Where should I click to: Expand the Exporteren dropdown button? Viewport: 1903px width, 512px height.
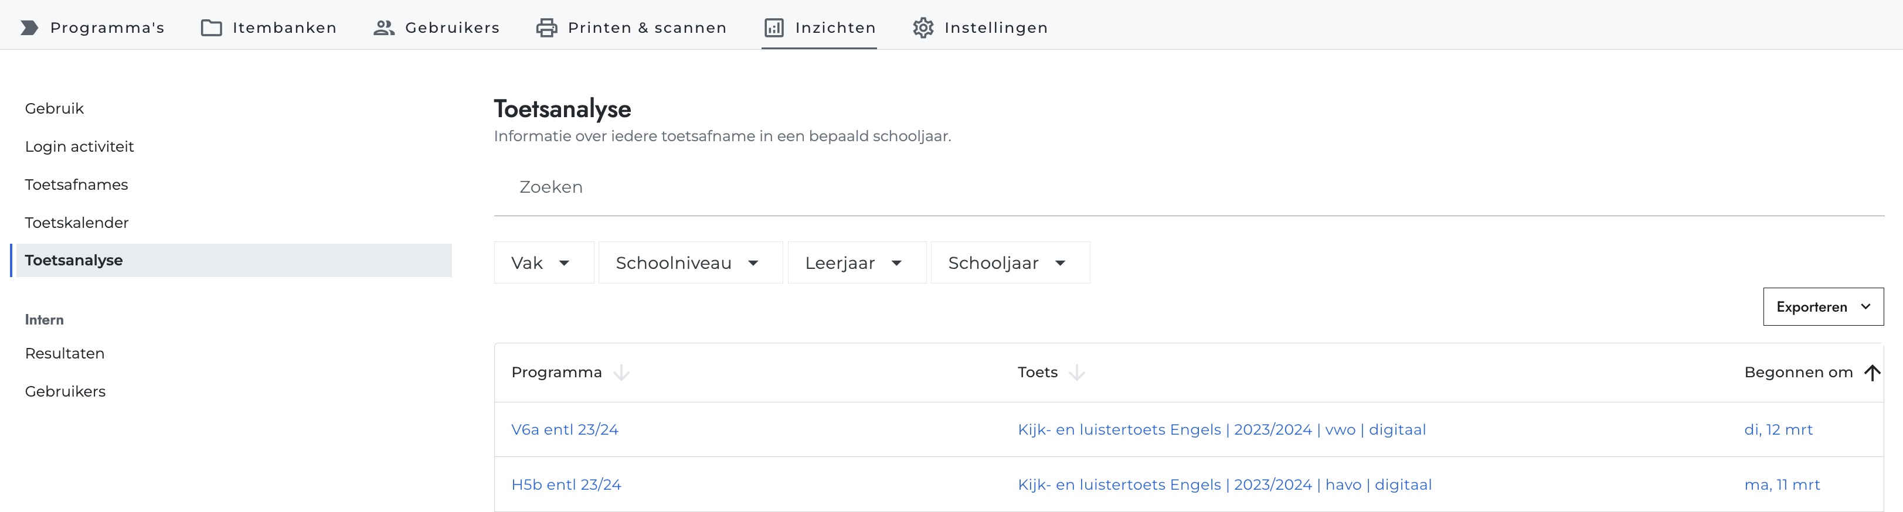(x=1823, y=307)
